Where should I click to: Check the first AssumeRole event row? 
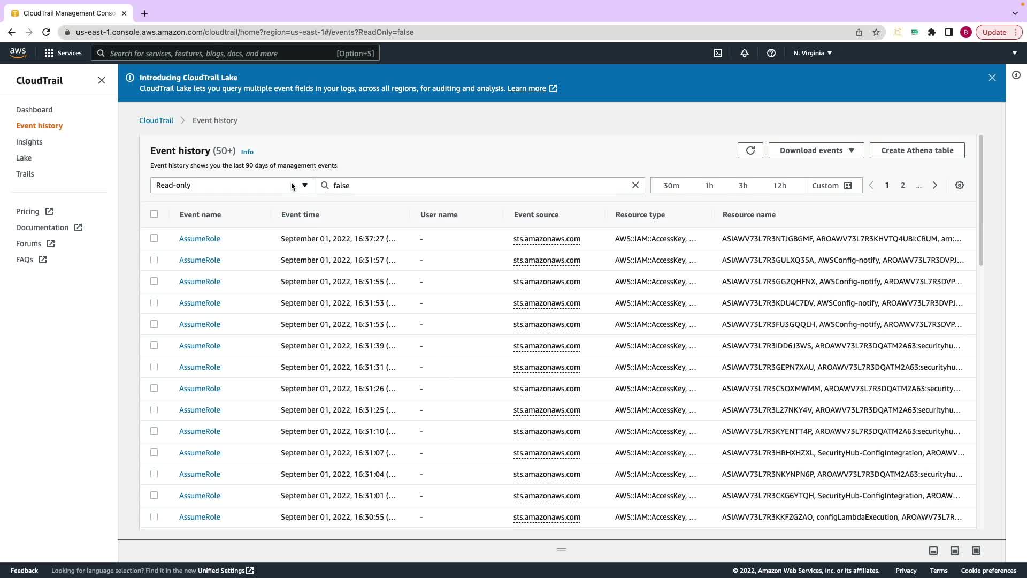(154, 238)
